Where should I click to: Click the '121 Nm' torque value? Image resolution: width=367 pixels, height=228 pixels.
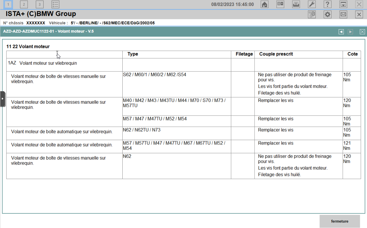pyautogui.click(x=347, y=145)
